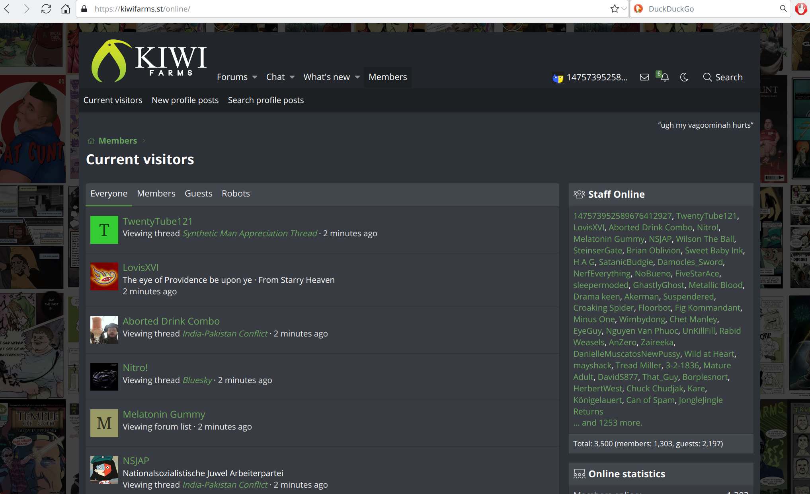
Task: Open the red hand blocker extension icon
Action: [x=801, y=9]
